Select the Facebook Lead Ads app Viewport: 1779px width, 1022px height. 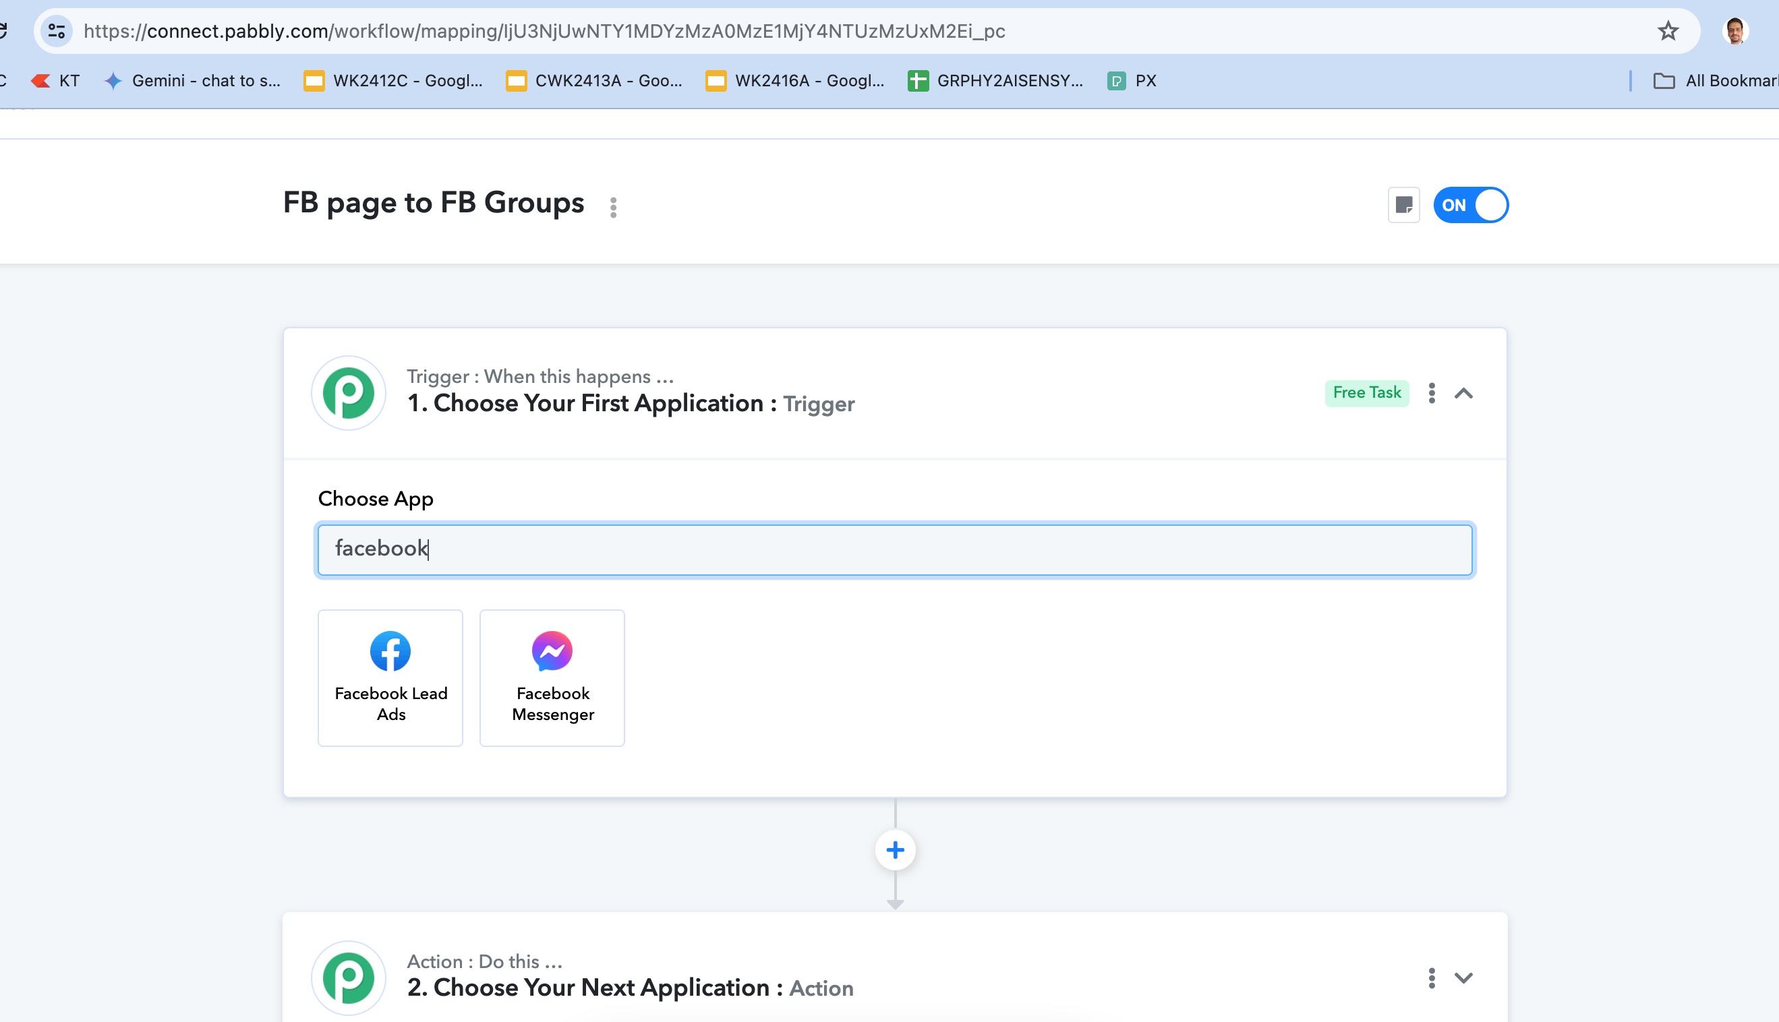[x=390, y=678]
